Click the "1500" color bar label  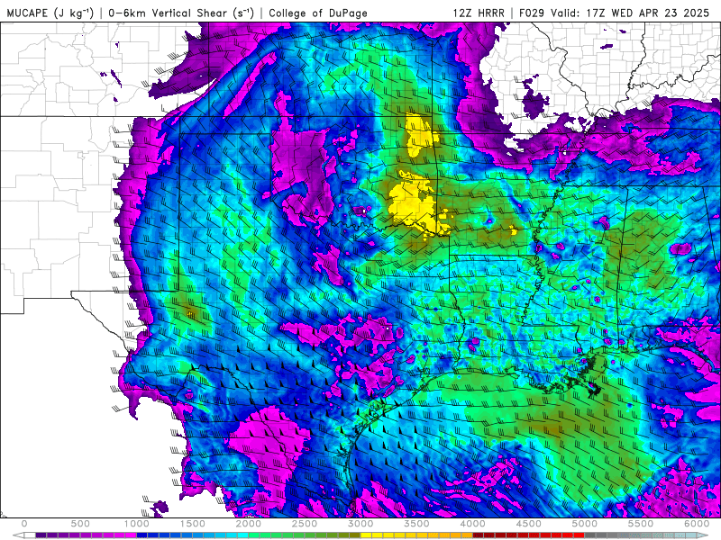(x=193, y=524)
